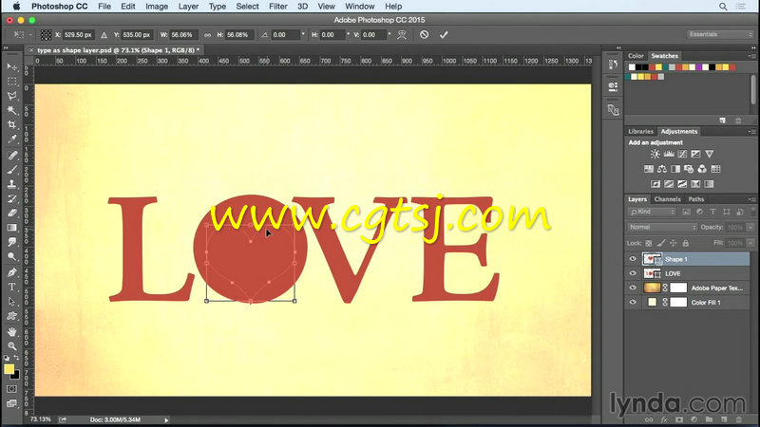Select the Brush tool
760x427 pixels.
pyautogui.click(x=11, y=170)
